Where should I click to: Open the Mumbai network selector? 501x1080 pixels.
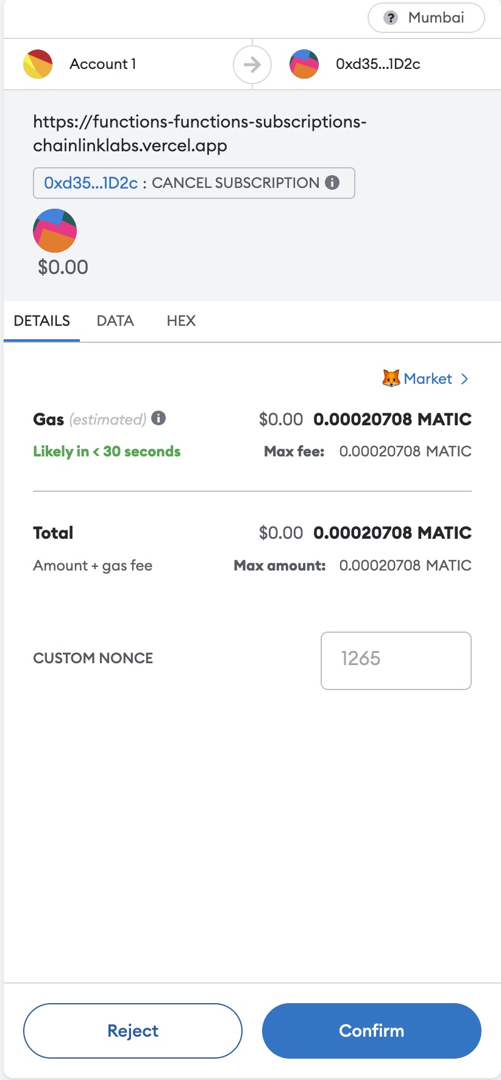[425, 18]
